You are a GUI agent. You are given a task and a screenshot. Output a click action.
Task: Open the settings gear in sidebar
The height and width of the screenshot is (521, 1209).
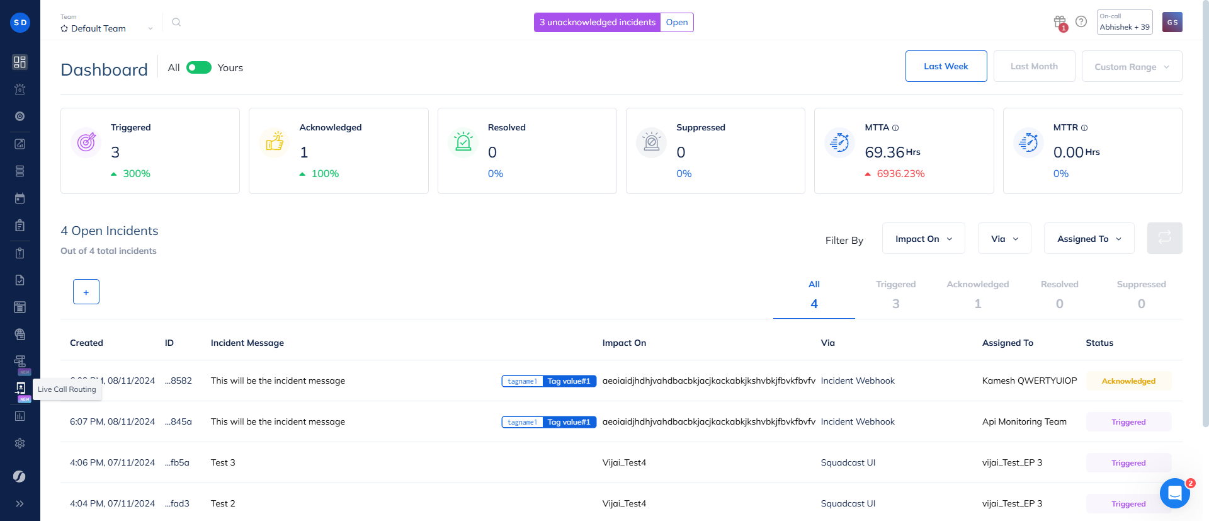click(20, 444)
